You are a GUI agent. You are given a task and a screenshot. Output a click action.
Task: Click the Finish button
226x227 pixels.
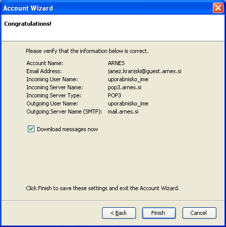pyautogui.click(x=159, y=213)
